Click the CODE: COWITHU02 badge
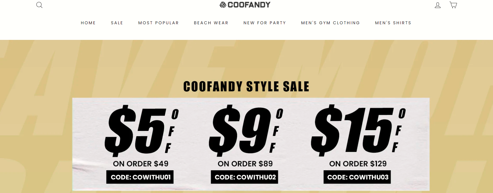Image resolution: width=493 pixels, height=193 pixels. (x=244, y=177)
